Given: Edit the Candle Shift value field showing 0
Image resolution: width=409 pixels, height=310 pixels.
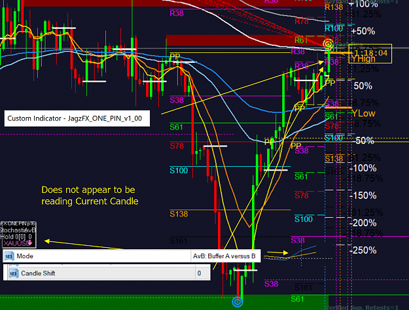Looking at the screenshot, I should [x=203, y=273].
